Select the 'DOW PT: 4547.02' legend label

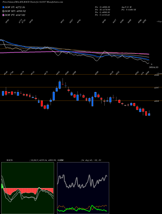15,15
